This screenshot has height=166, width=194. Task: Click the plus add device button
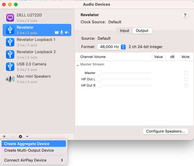pyautogui.click(x=4, y=136)
